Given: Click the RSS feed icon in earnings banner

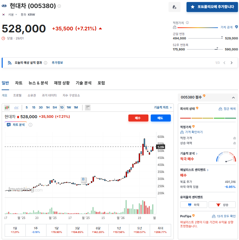Looking at the screenshot, I should tap(10, 63).
